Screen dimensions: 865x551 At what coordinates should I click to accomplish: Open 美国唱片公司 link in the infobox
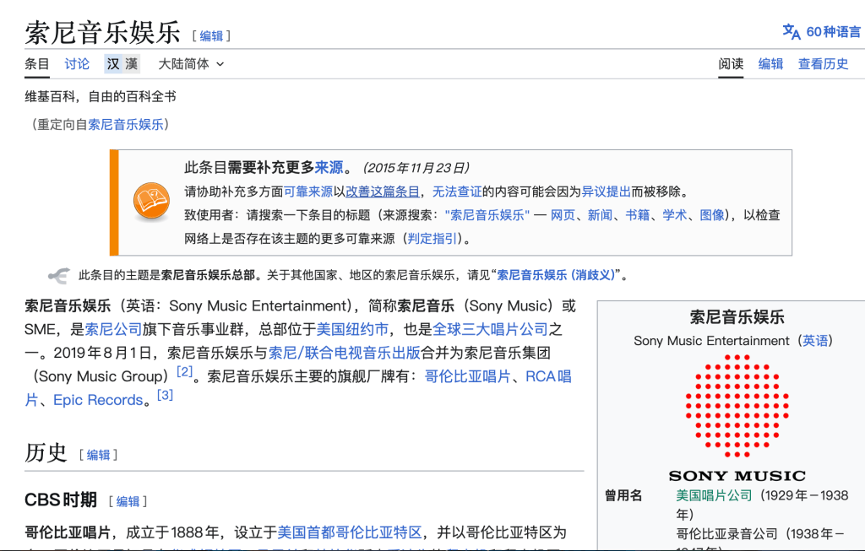(x=714, y=495)
